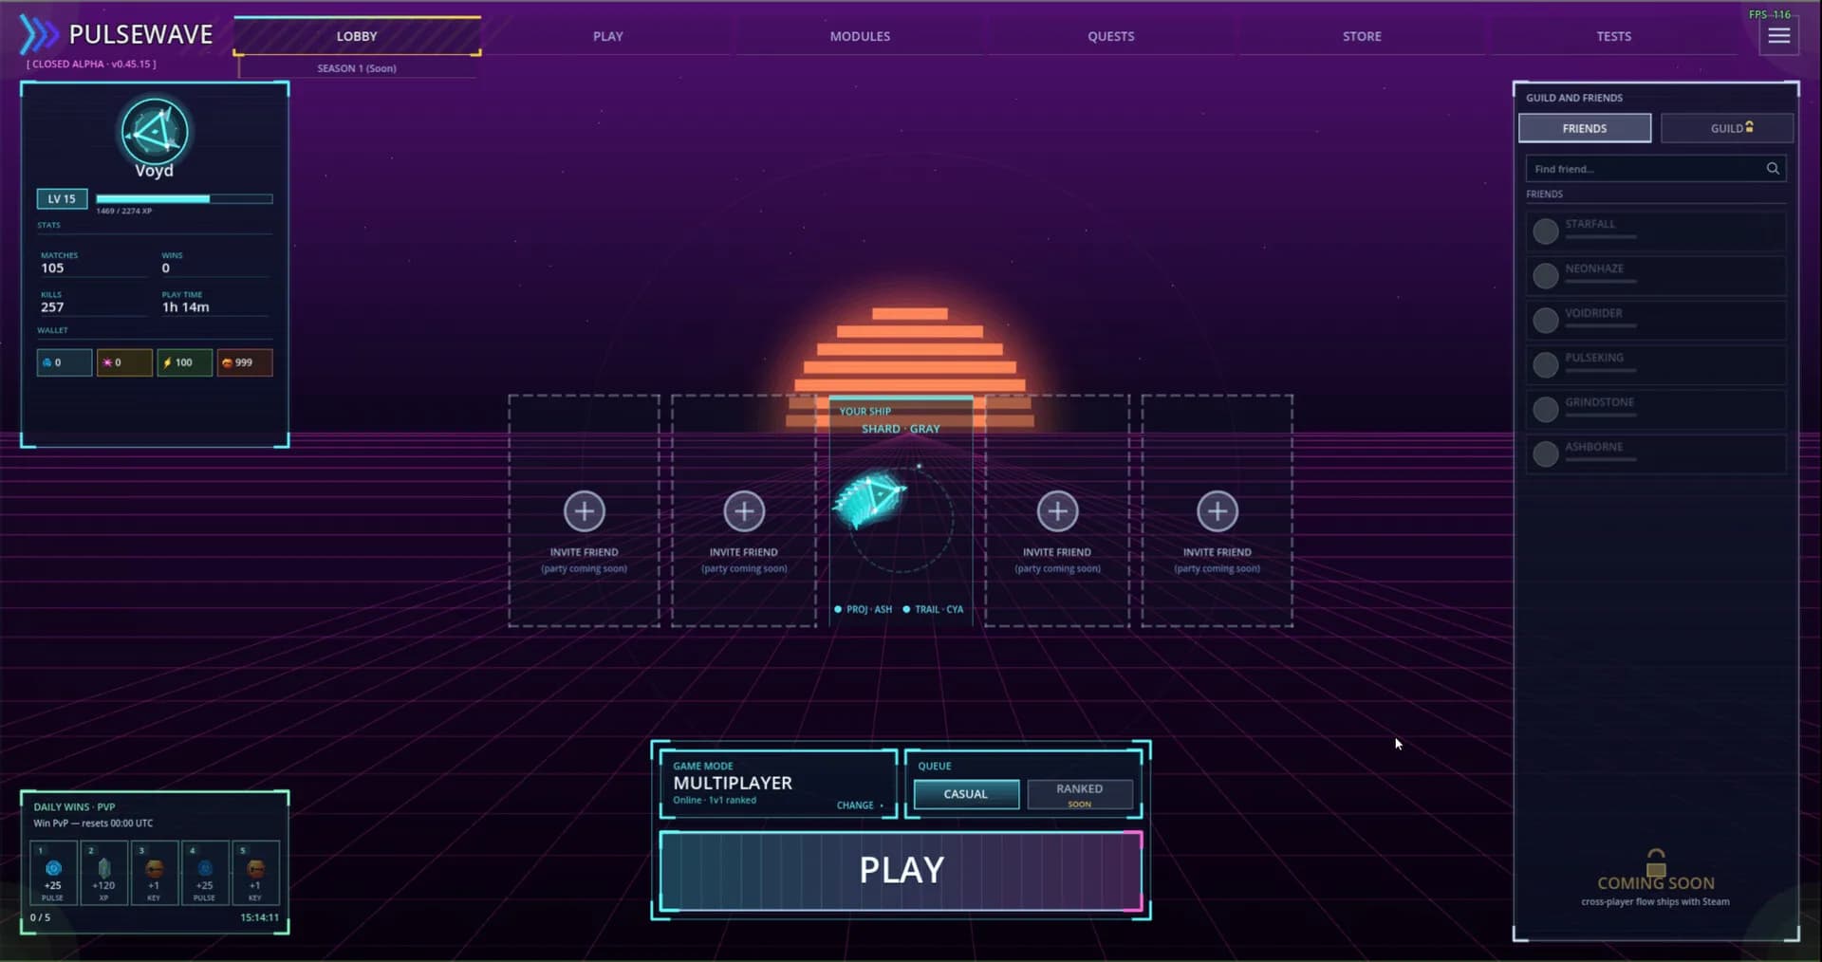Start a match with the big Play button
This screenshot has height=962, width=1822.
click(901, 871)
